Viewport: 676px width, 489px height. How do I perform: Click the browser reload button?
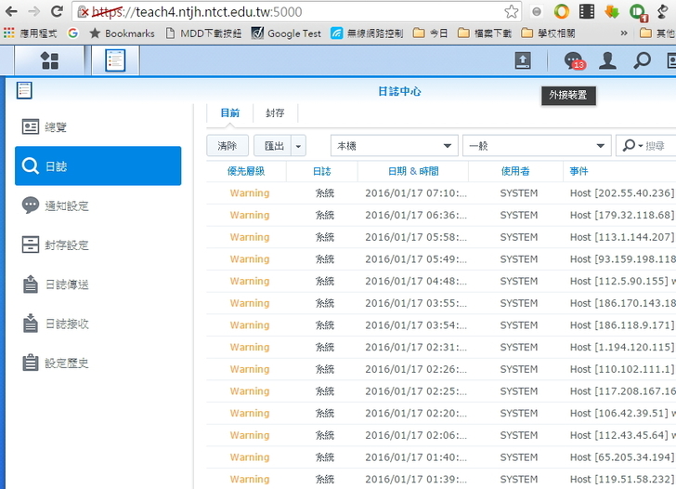tap(57, 12)
